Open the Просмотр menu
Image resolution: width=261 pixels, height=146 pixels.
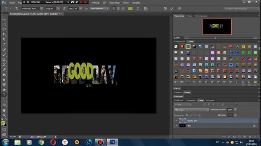tap(114, 3)
